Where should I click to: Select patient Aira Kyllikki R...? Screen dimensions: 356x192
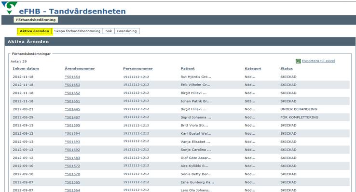pyautogui.click(x=194, y=166)
